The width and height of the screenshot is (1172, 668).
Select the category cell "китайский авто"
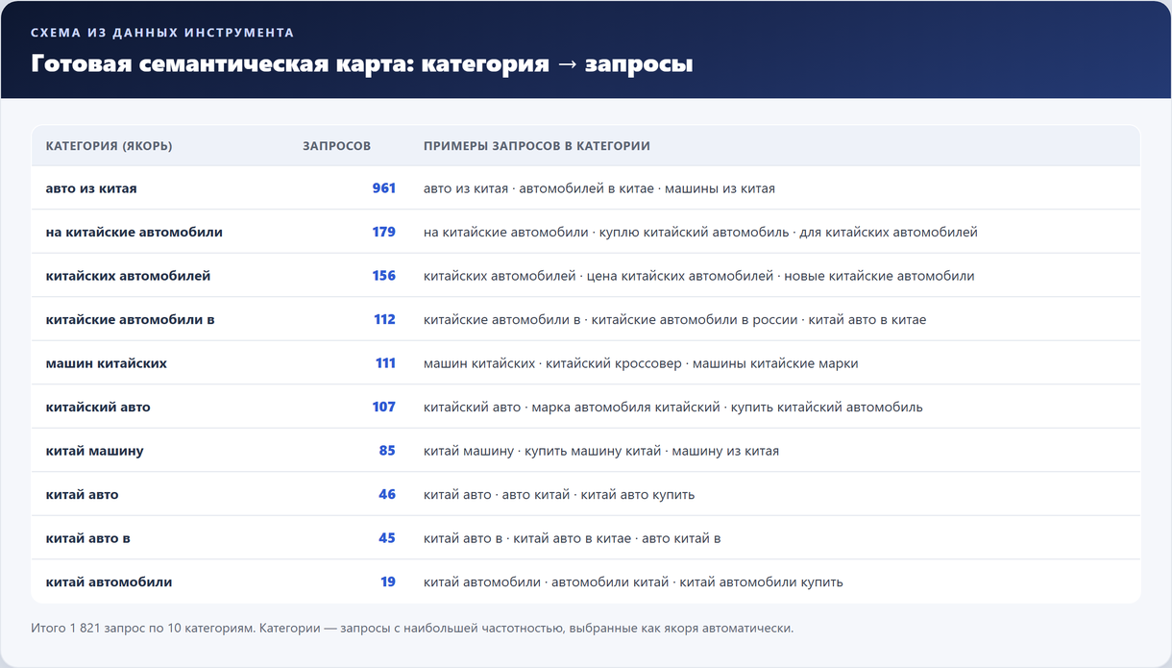[98, 407]
